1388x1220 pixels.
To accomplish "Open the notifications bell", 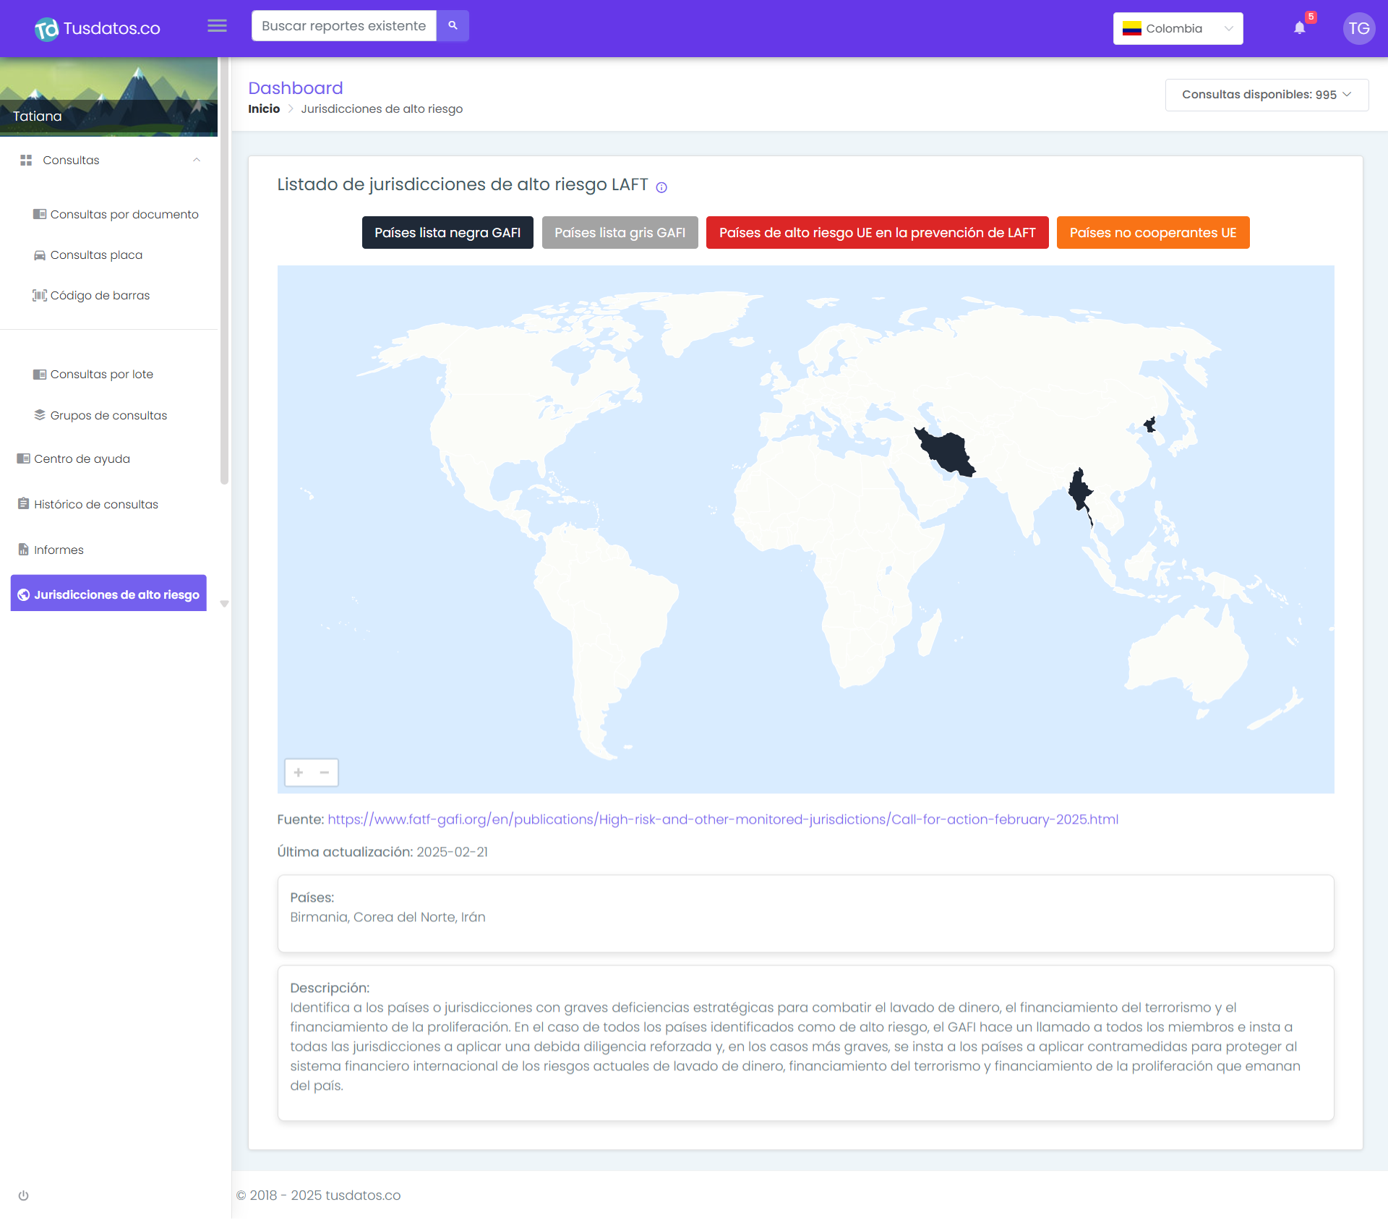I will pyautogui.click(x=1299, y=28).
